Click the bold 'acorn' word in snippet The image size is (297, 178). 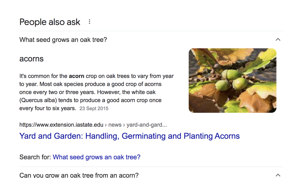tap(76, 76)
